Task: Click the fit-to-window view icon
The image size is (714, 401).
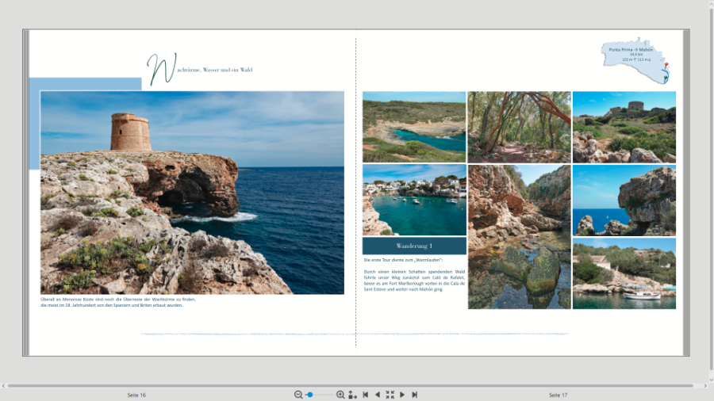Action: (390, 395)
